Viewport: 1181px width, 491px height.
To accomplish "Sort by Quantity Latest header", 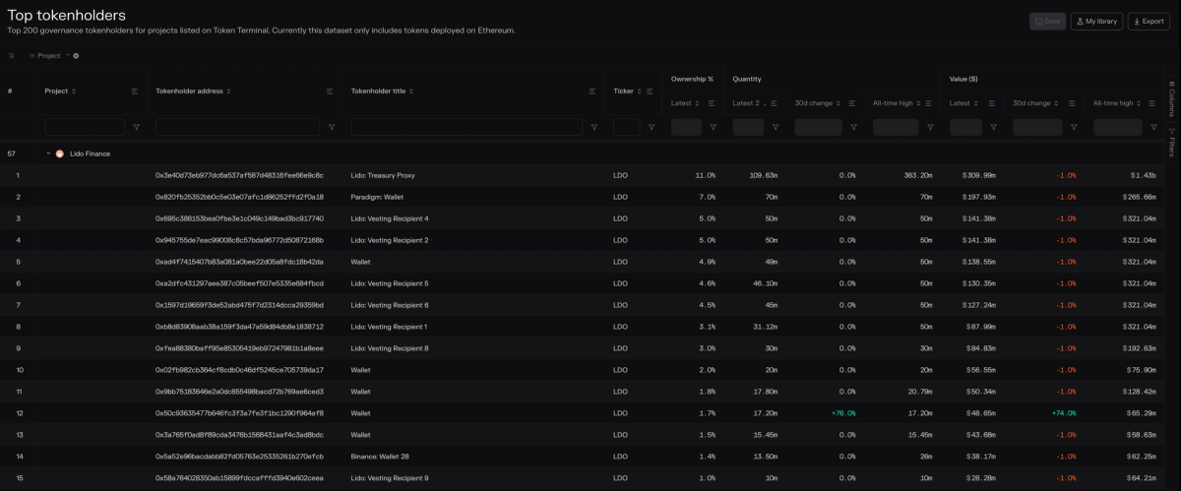I will point(749,103).
